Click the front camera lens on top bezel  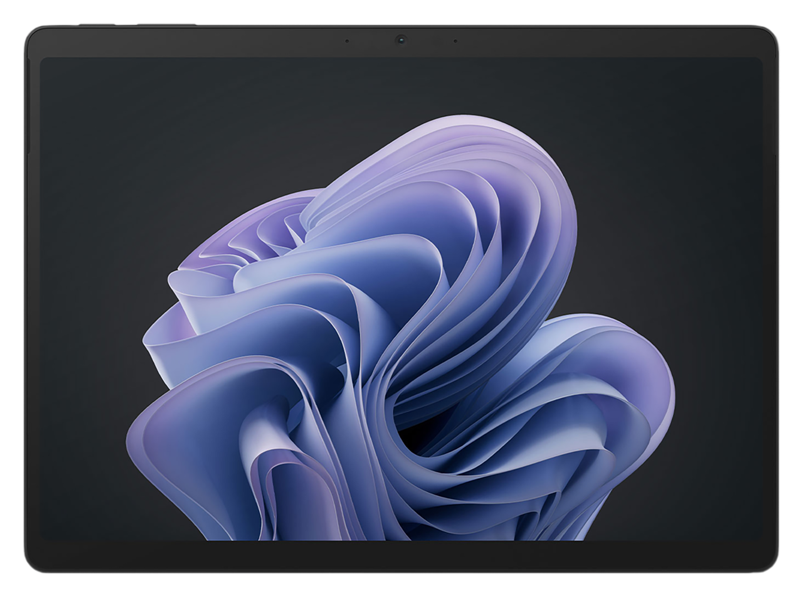point(401,40)
